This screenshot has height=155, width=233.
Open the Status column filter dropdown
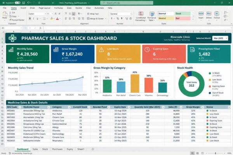coord(229,107)
